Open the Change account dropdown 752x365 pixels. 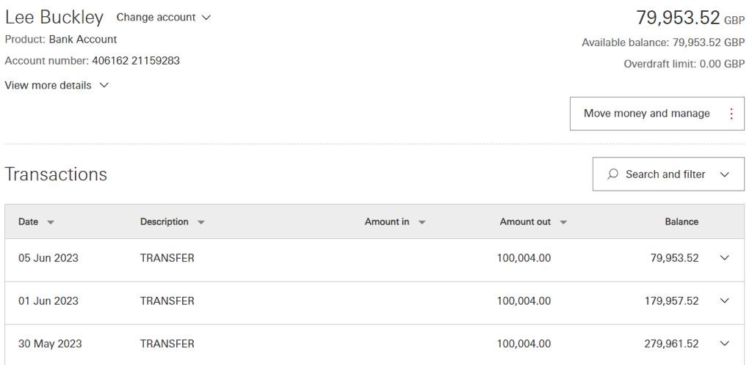pyautogui.click(x=163, y=17)
